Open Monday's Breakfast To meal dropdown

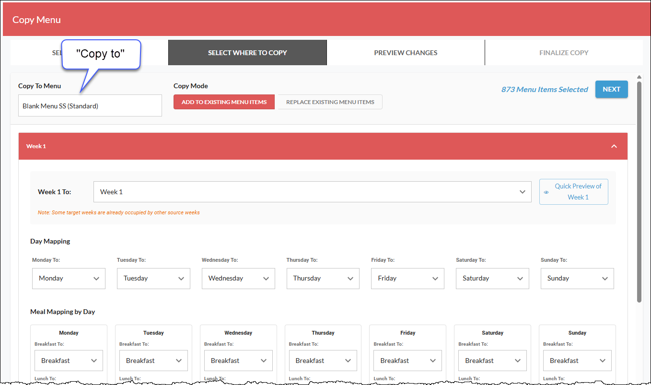68,360
